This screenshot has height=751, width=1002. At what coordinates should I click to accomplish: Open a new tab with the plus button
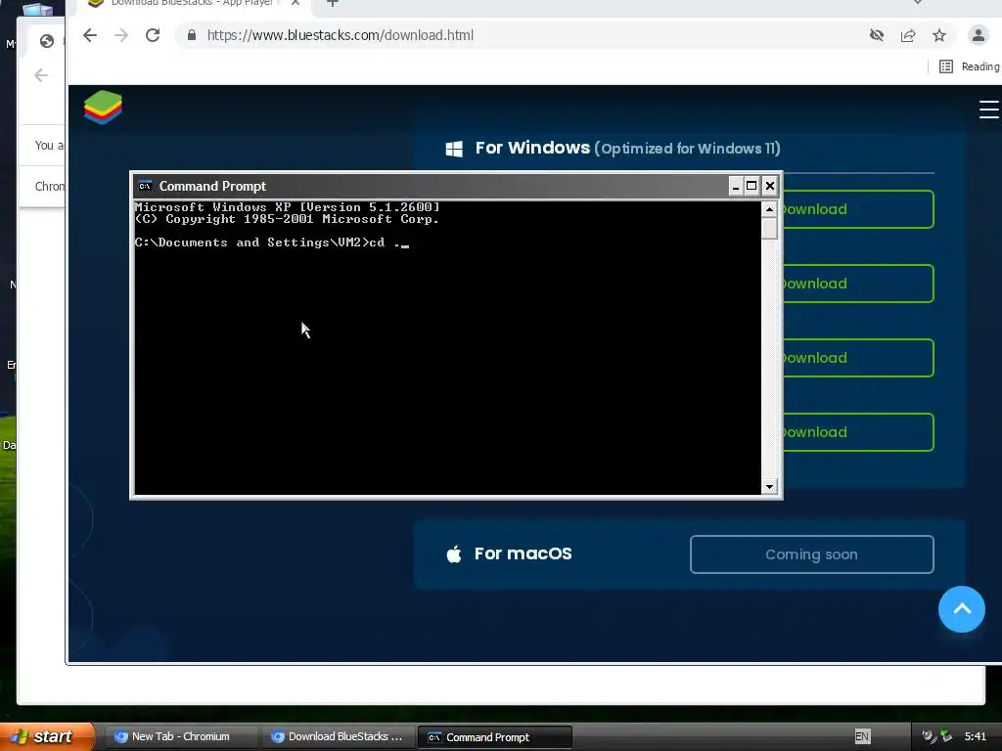pos(333,3)
